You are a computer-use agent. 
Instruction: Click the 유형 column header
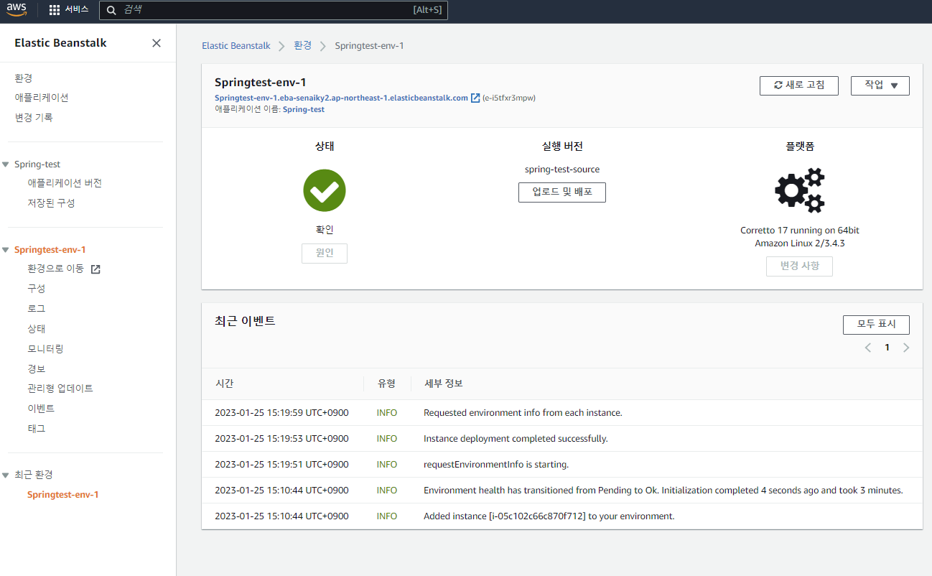coord(386,384)
